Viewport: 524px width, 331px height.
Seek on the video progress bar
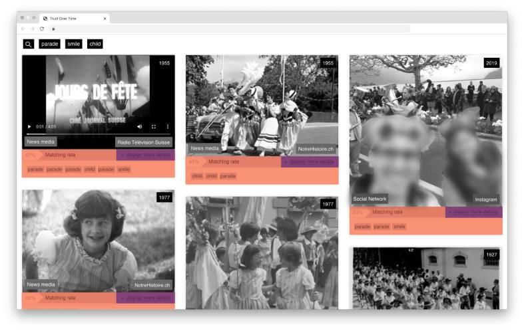point(99,134)
